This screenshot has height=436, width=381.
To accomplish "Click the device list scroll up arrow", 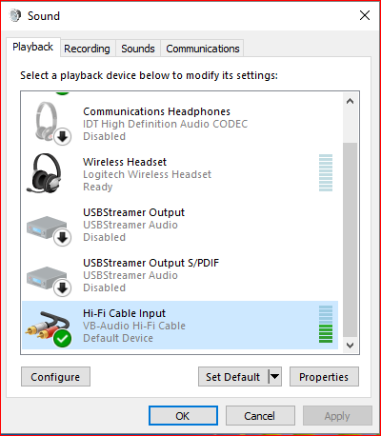I will tap(350, 102).
